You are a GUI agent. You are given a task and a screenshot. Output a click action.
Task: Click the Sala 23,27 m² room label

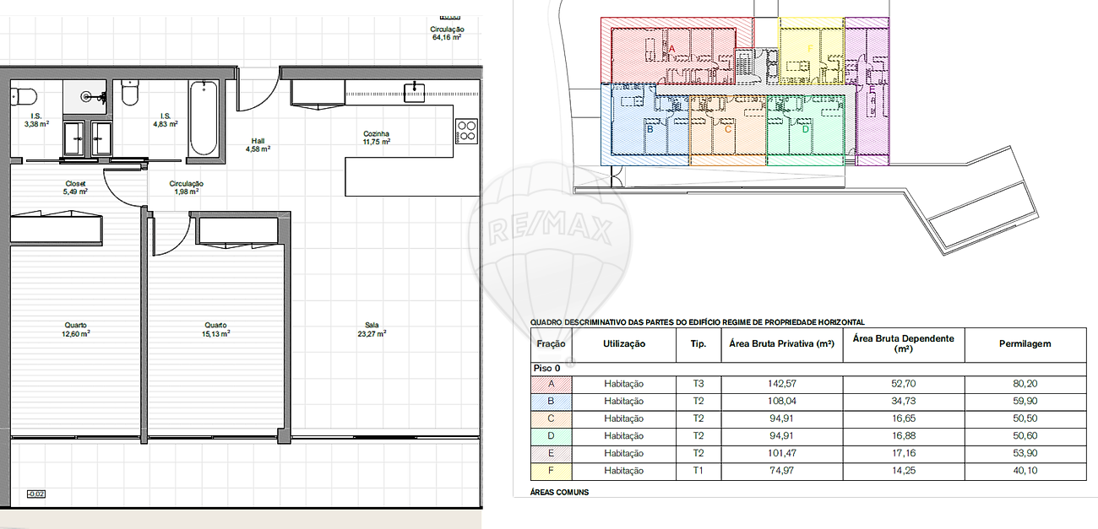pos(372,329)
